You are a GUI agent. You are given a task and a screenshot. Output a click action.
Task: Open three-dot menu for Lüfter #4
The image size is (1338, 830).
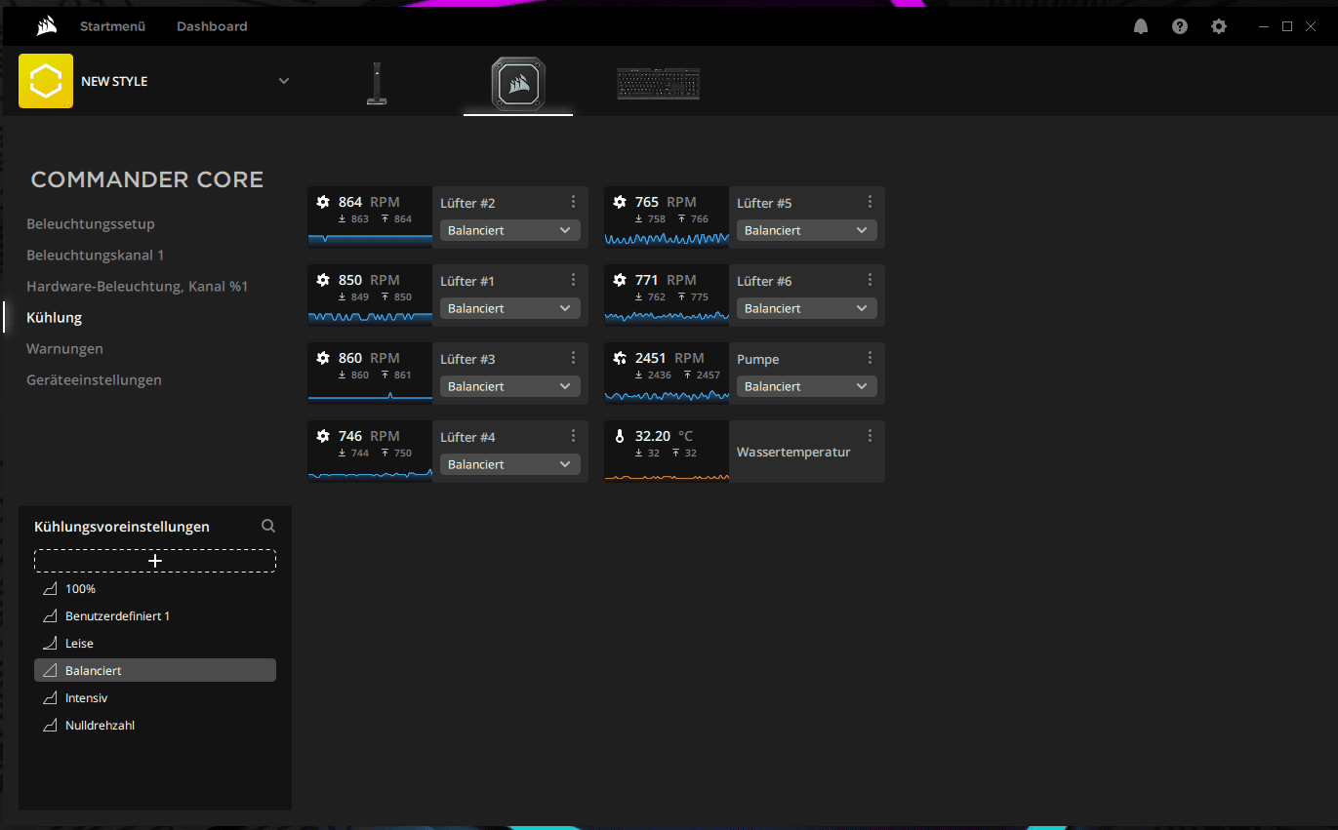click(x=573, y=435)
